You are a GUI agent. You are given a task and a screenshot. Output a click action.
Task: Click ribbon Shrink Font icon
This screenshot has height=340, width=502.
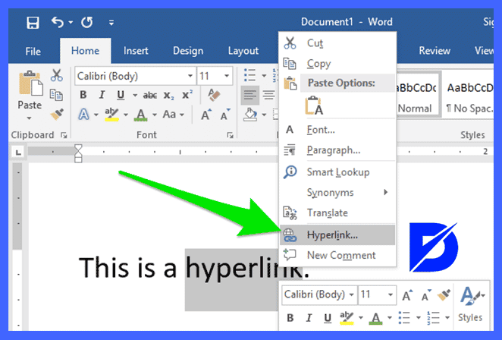225,115
